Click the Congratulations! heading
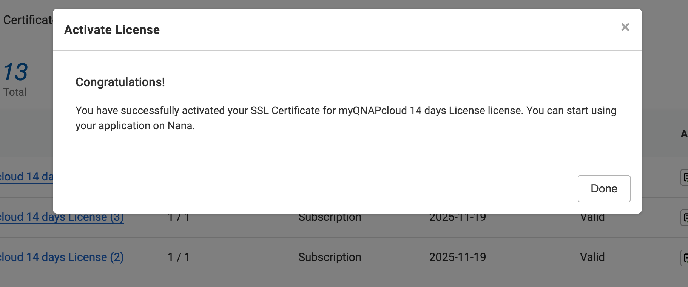The height and width of the screenshot is (287, 688). point(120,82)
